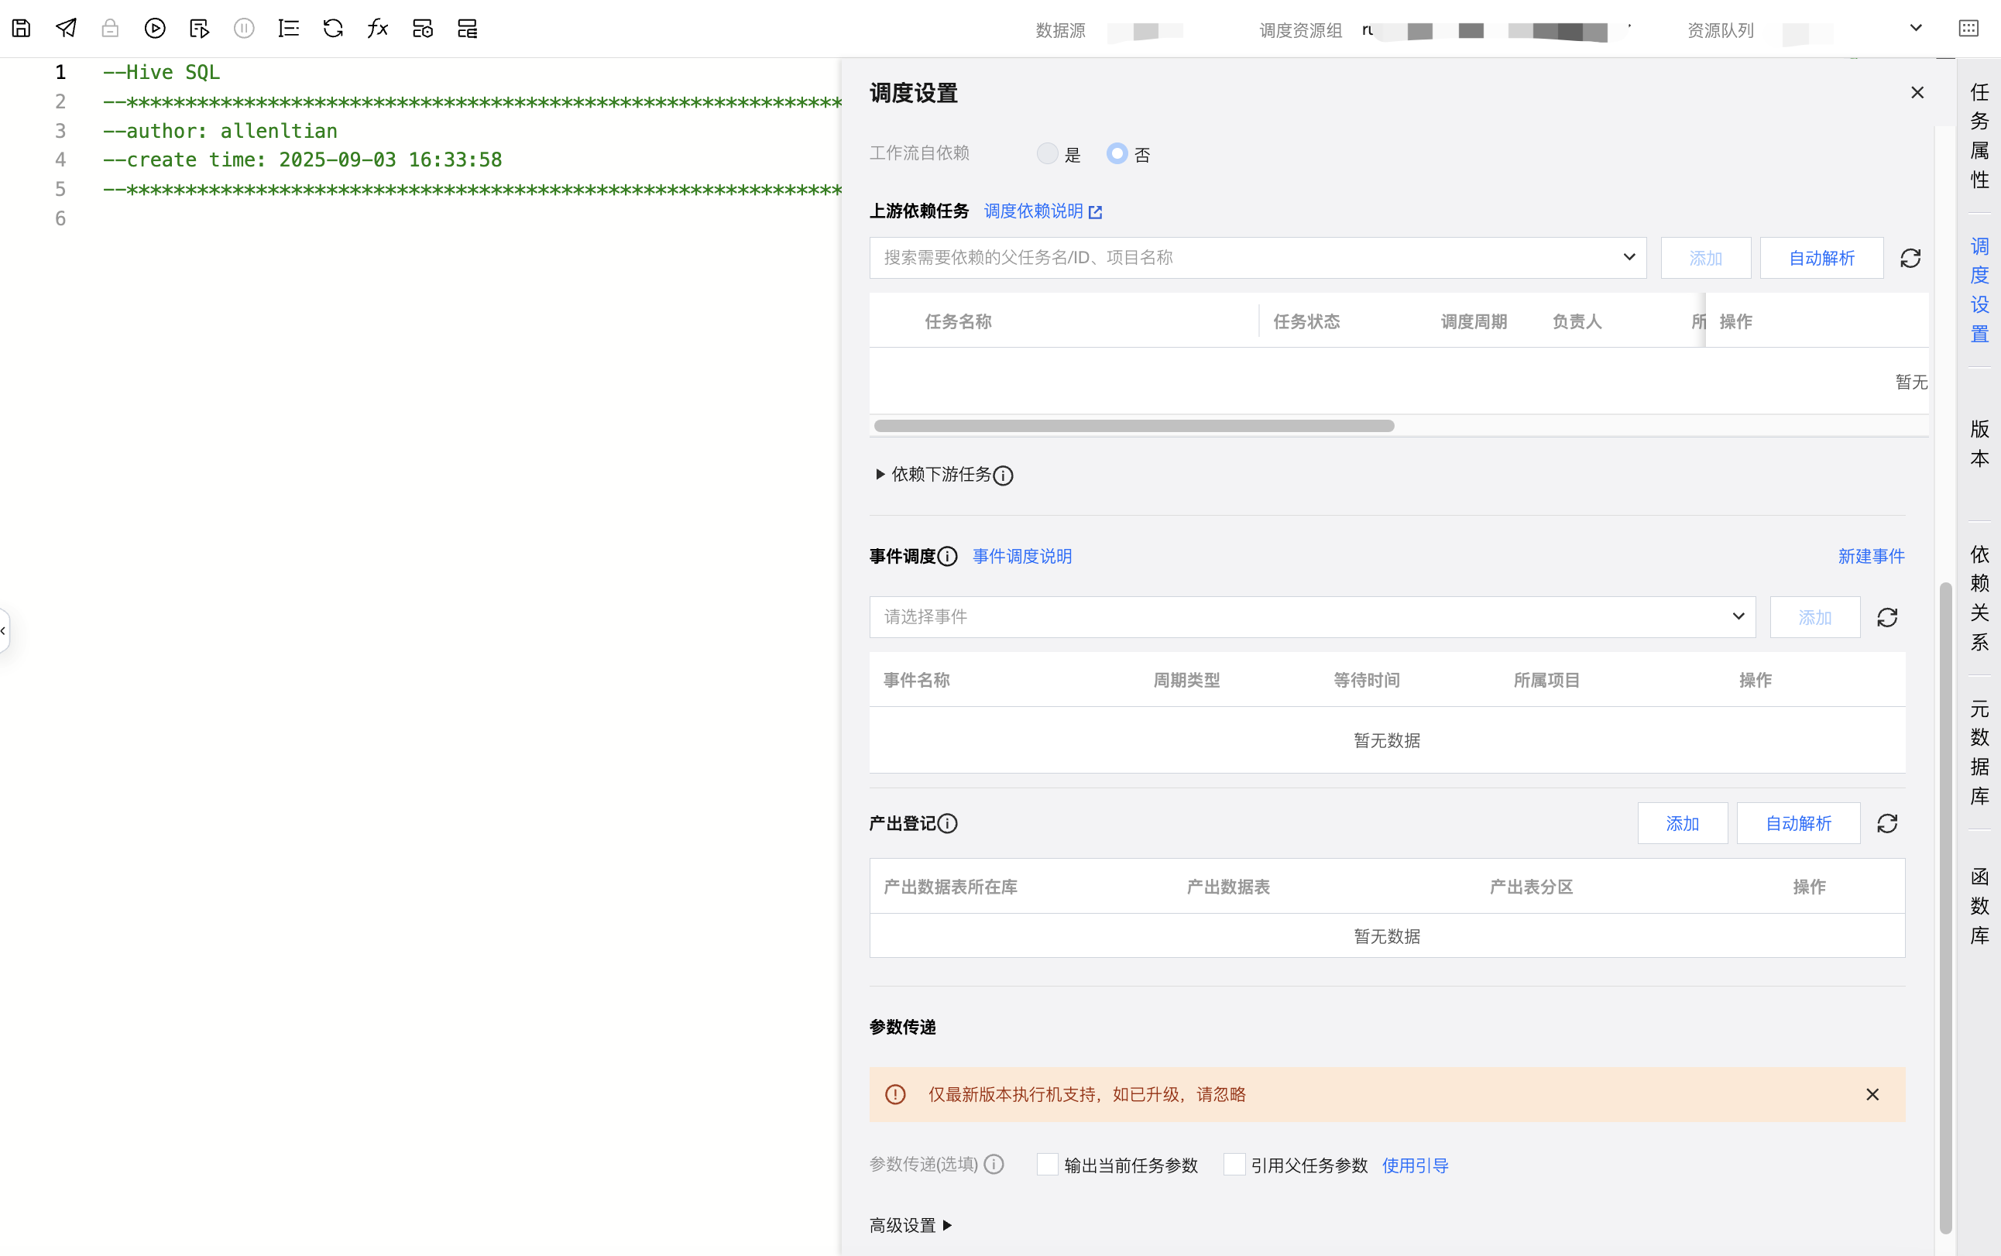Check 引用父任务参数 option

[x=1234, y=1165]
